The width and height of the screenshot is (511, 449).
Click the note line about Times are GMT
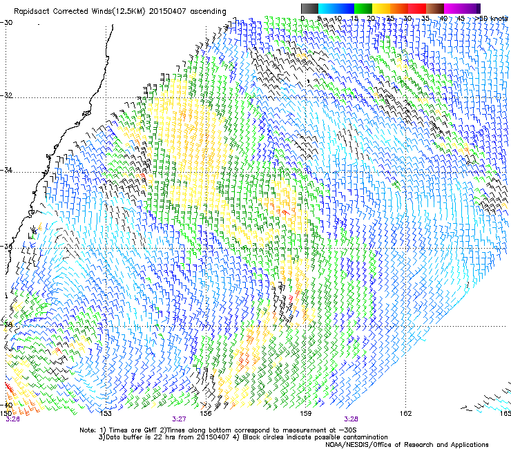(x=218, y=430)
